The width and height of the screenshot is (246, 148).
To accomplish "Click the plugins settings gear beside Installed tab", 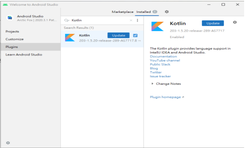I will point(167,12).
